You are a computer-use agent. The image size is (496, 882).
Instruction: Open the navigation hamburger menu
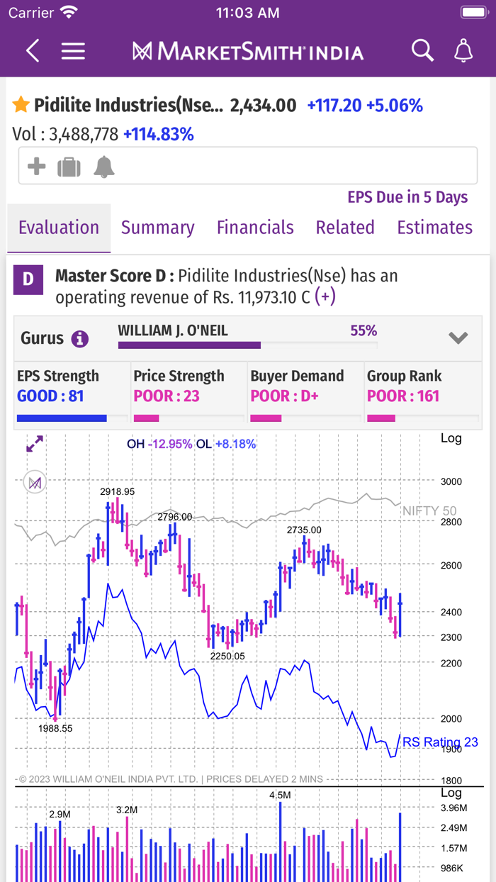73,50
